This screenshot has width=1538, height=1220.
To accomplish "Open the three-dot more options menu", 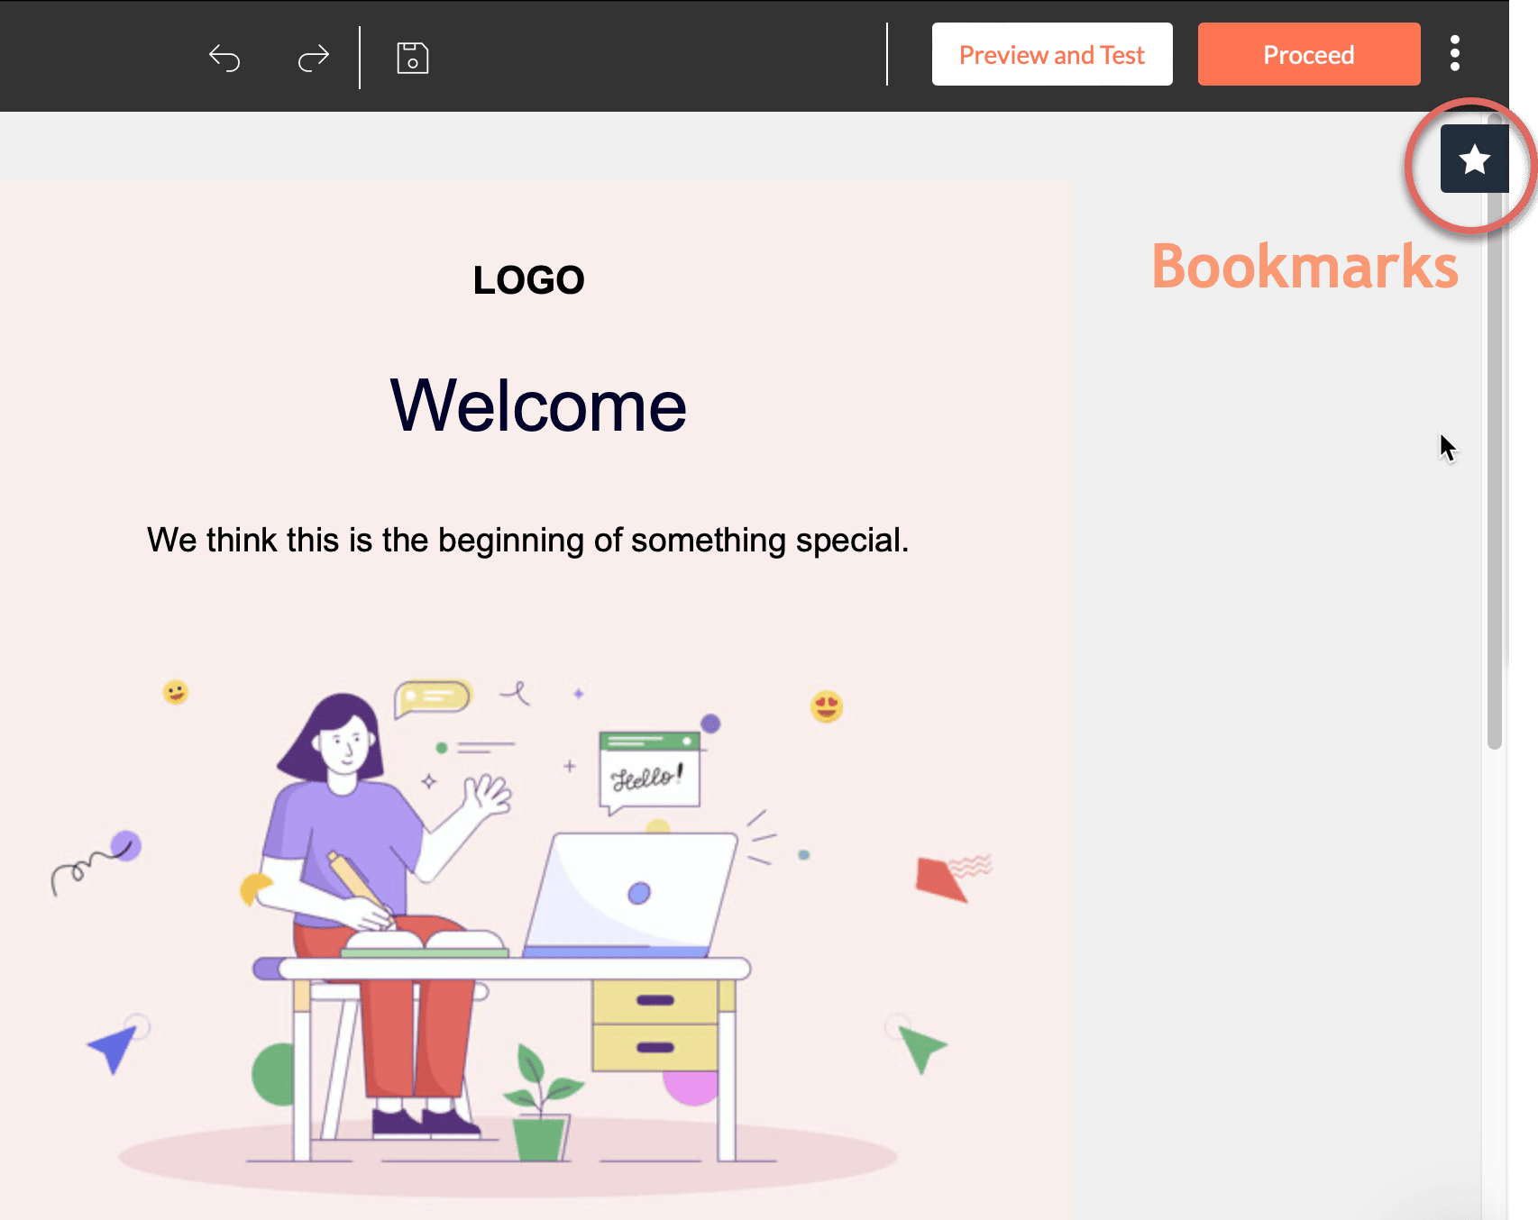I will (1454, 54).
